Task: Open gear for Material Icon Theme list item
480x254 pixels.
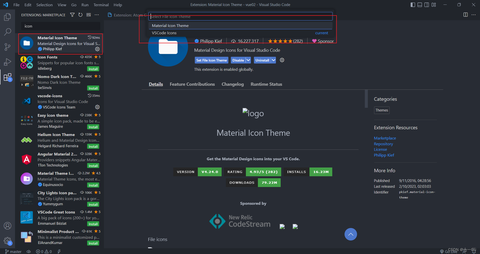Action: click(x=97, y=49)
